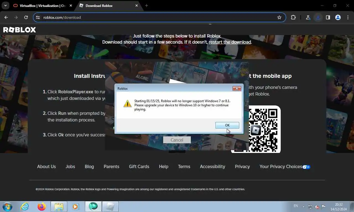Viewport: 354px width, 212px height.
Task: Open Chrome three-dot menu
Action: click(348, 17)
